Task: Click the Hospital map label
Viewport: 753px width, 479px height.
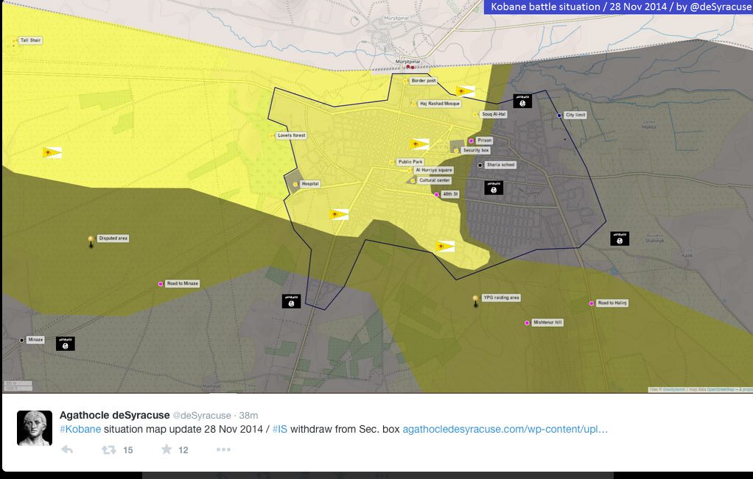Action: coord(310,184)
